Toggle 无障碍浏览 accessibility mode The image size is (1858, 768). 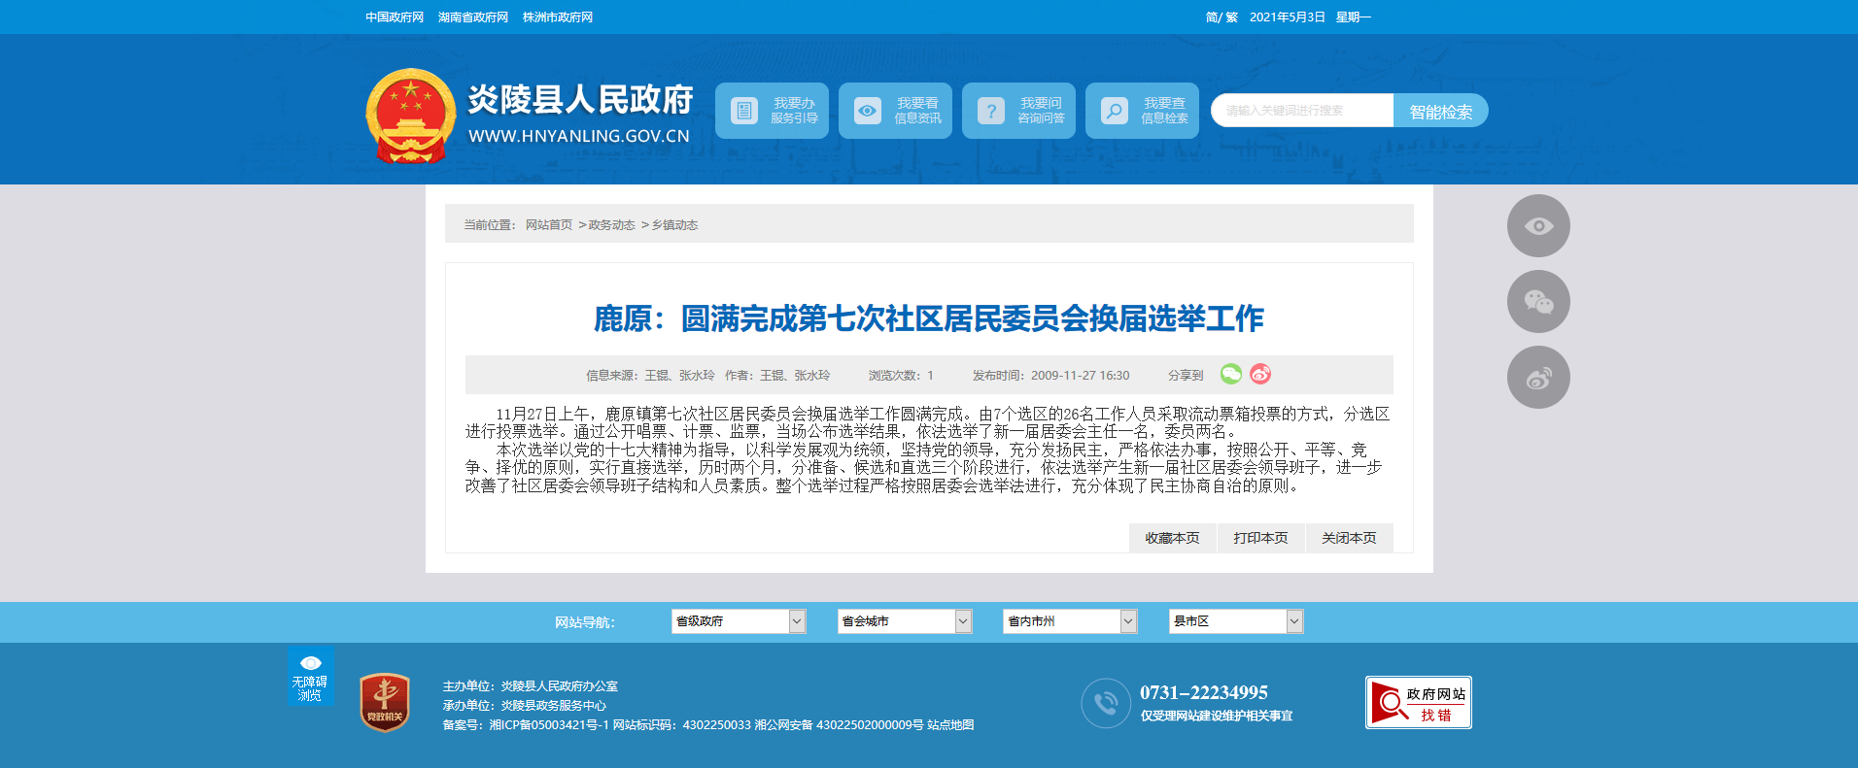coord(310,677)
